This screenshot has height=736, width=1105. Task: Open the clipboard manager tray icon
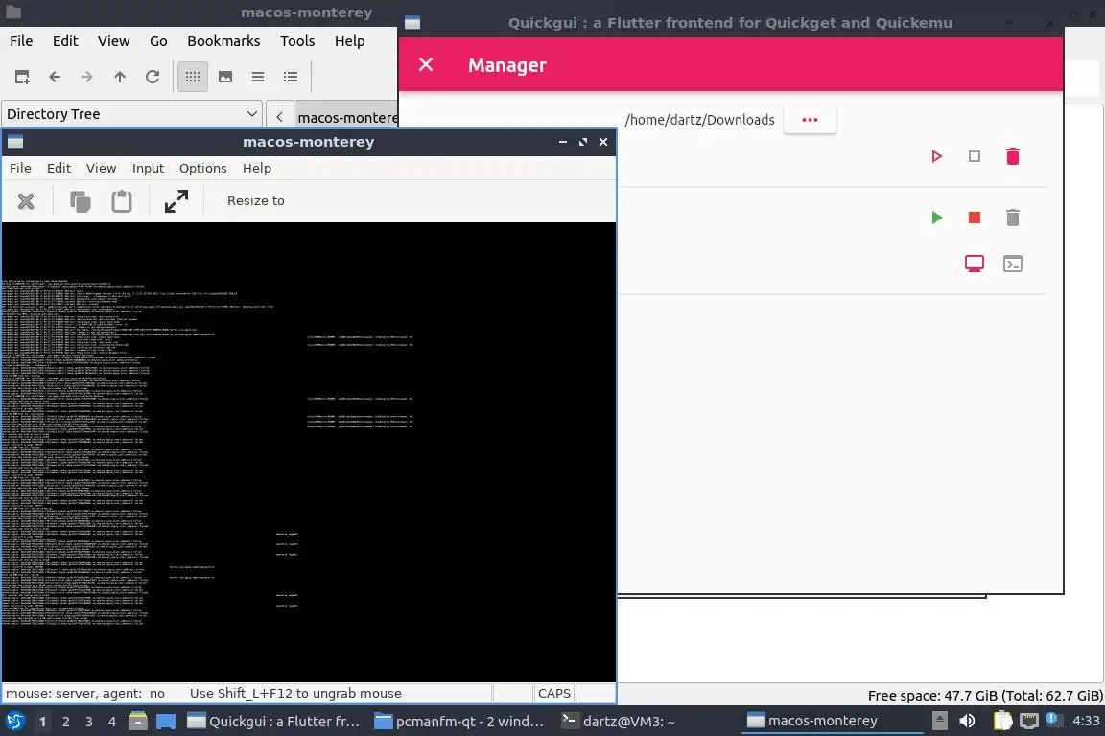[x=1002, y=722]
